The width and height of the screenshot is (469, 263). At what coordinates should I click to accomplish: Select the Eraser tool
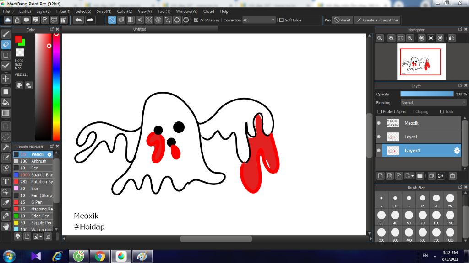click(5, 44)
